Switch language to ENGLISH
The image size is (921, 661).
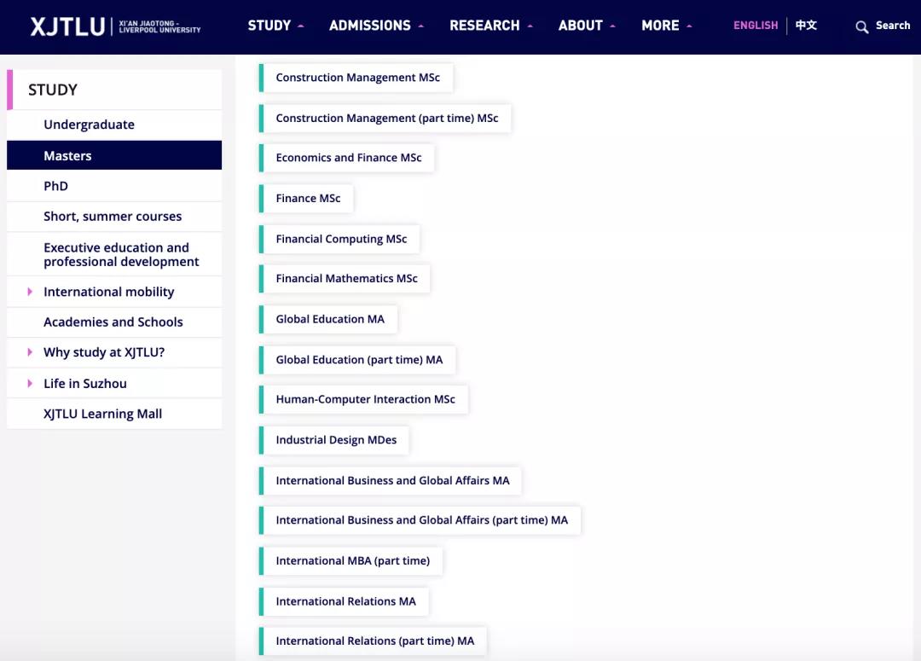click(x=756, y=26)
